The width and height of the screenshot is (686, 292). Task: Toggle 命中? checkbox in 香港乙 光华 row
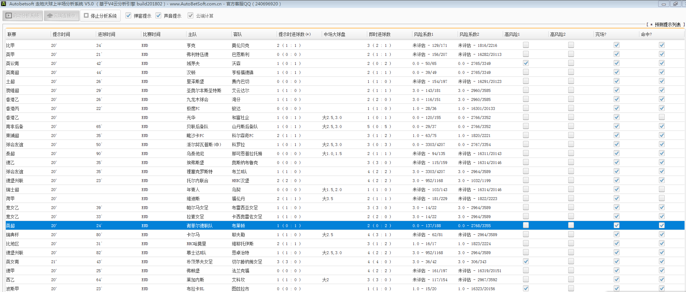coord(661,117)
